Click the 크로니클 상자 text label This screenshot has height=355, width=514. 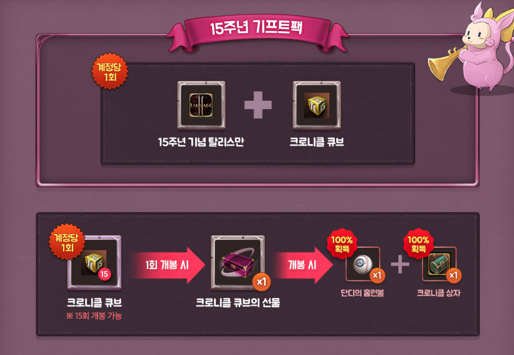point(438,293)
